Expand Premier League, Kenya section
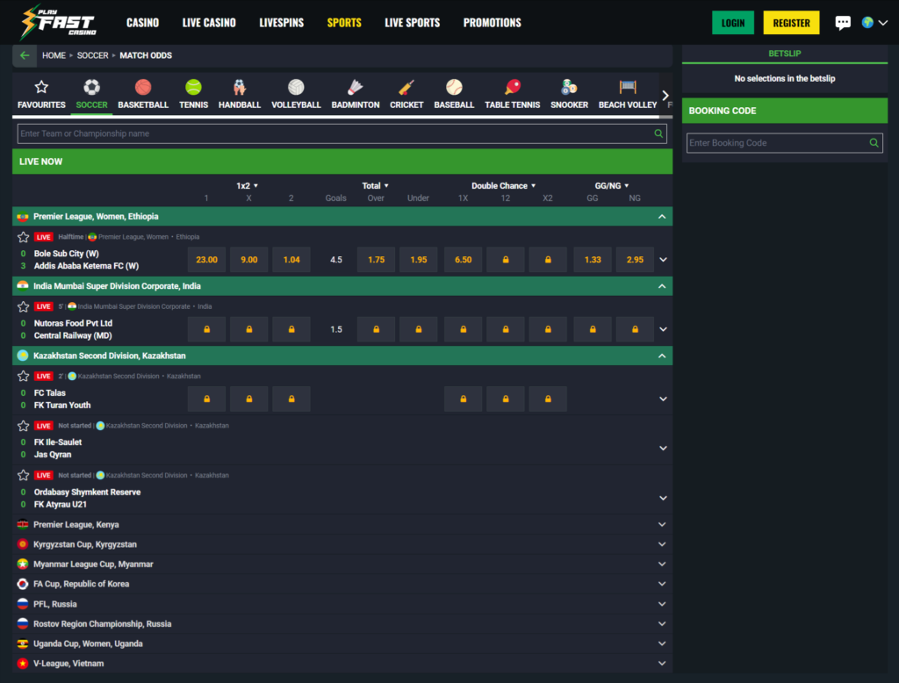The height and width of the screenshot is (683, 899). click(663, 525)
